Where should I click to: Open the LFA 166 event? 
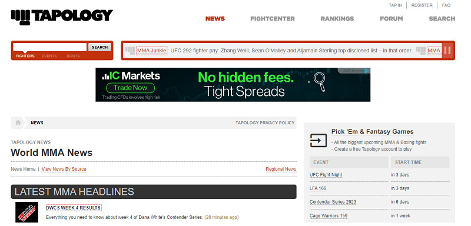point(318,188)
